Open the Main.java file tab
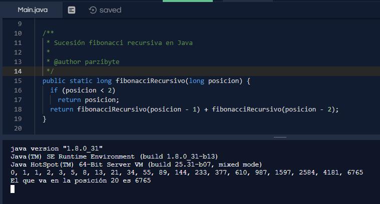Screen dimensions: 380x204 tap(33, 10)
